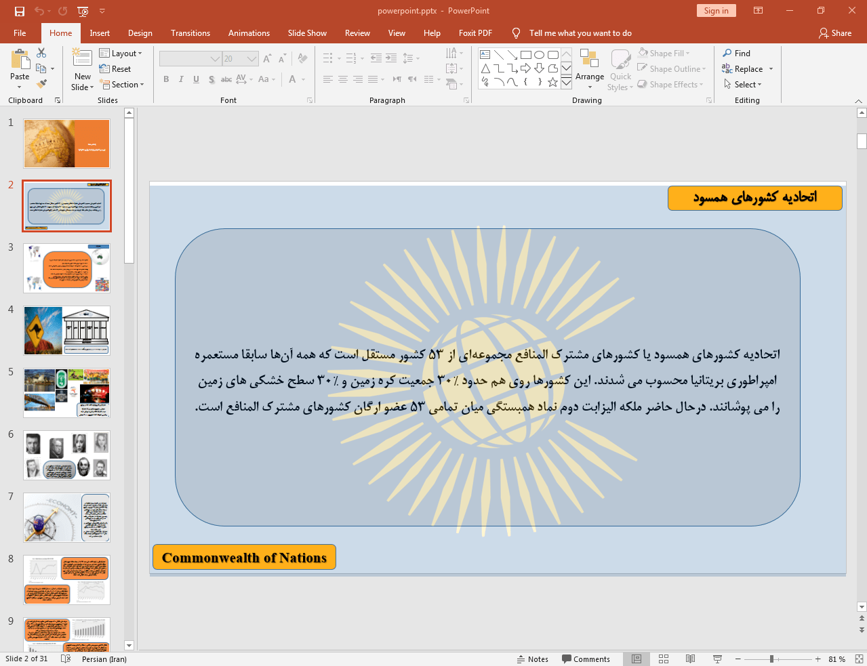Select slide 4 thumbnail
The width and height of the screenshot is (867, 666).
[x=66, y=331]
